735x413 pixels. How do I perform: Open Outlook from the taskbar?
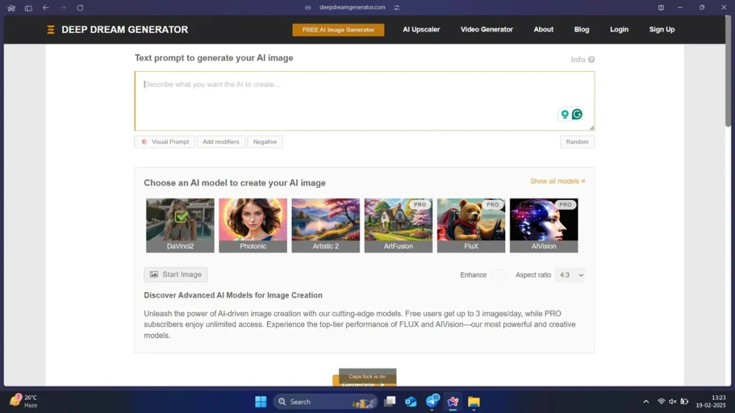[411, 402]
